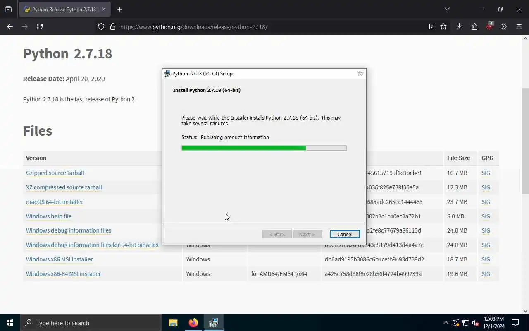
Task: Click the taskbar search box
Action: (x=91, y=323)
